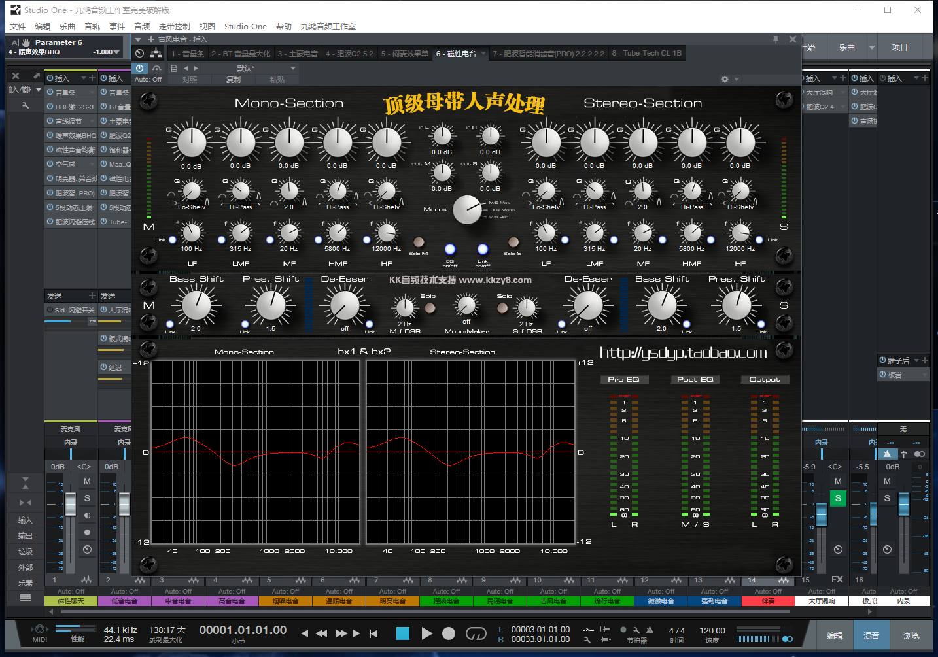The image size is (938, 657).
Task: Switch to the 8 - Tube-Tech CL 1B tab
Action: 646,54
